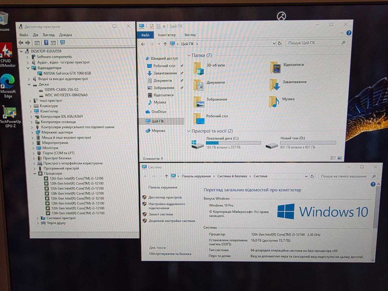388x291 pixels.
Task: Click Захист системи link
Action: coord(161,214)
